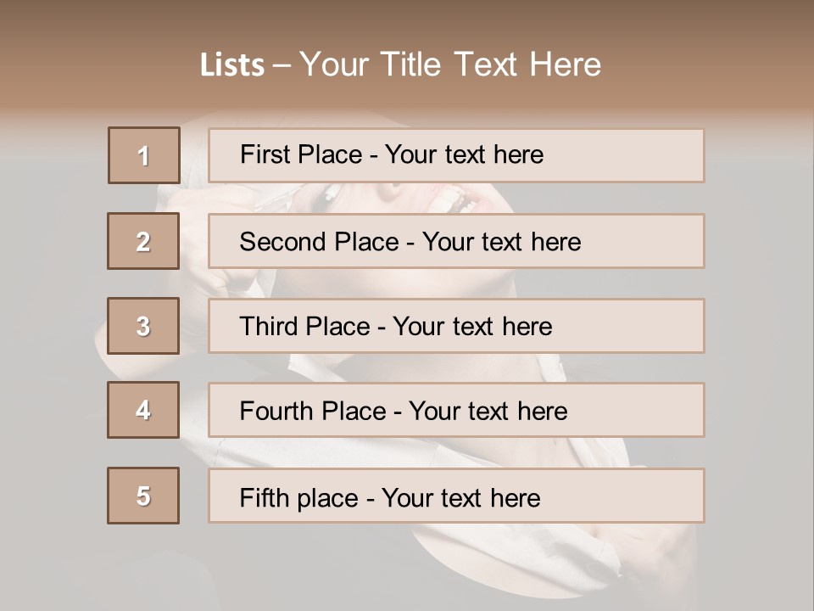
Task: Click the number 3 square
Action: [x=143, y=326]
